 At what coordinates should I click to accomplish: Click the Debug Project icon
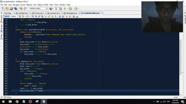[70, 8]
